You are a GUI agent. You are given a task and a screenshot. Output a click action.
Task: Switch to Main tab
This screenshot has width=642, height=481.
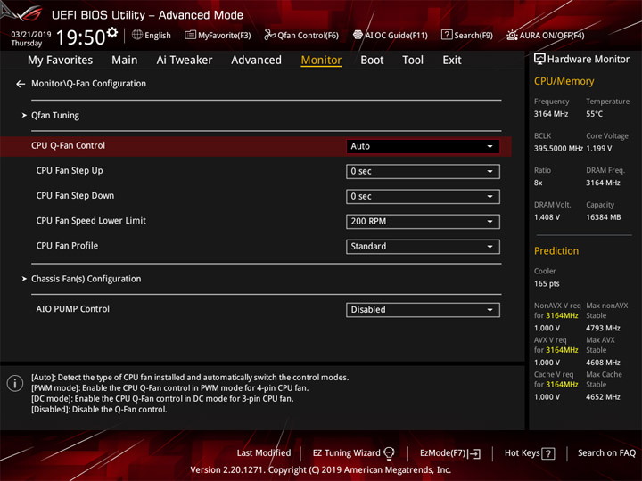point(125,61)
